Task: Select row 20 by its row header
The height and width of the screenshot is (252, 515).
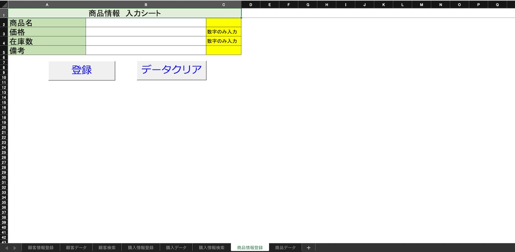Action: pyautogui.click(x=4, y=127)
